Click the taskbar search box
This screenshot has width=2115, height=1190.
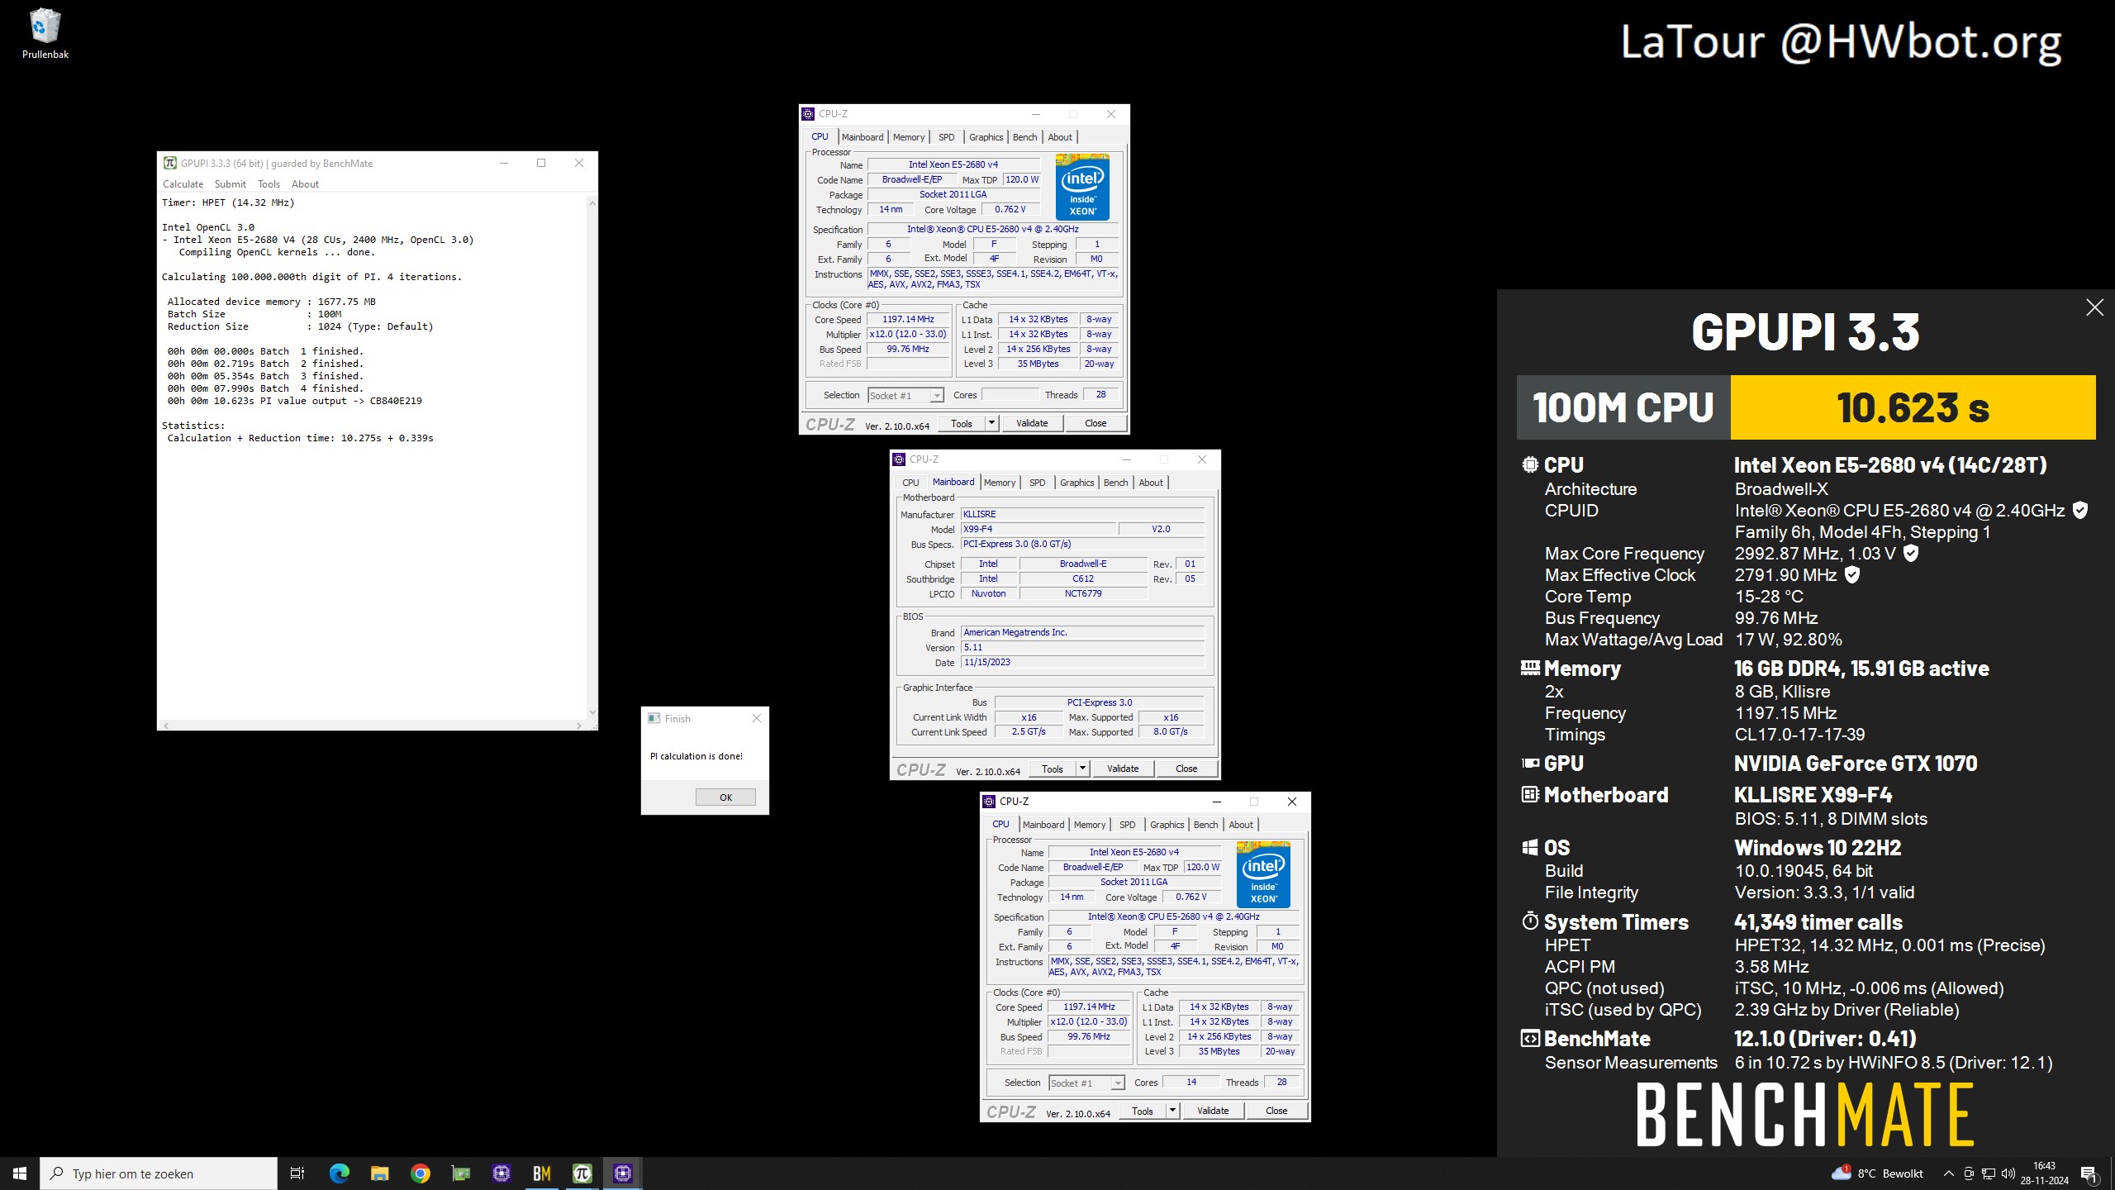tap(159, 1173)
